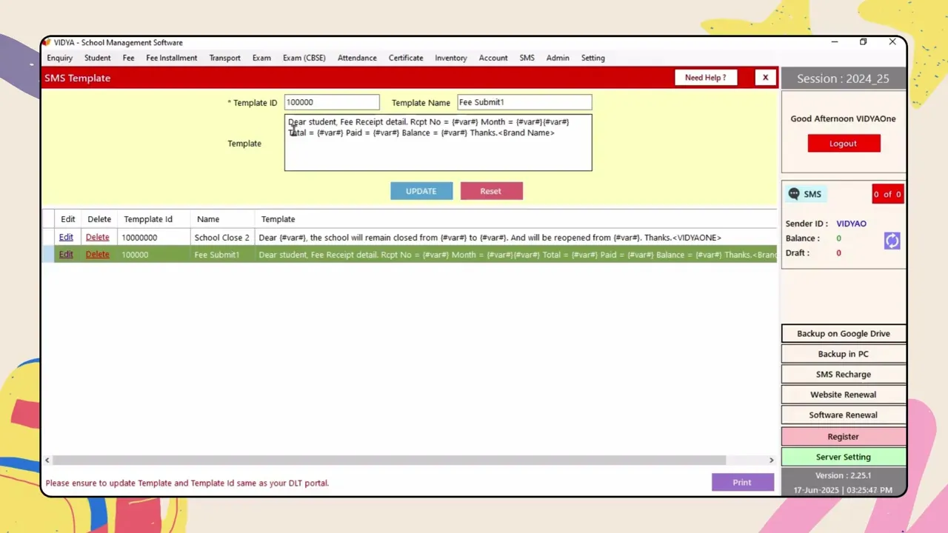948x533 pixels.
Task: Click the SMS chat bubble icon
Action: click(x=794, y=194)
